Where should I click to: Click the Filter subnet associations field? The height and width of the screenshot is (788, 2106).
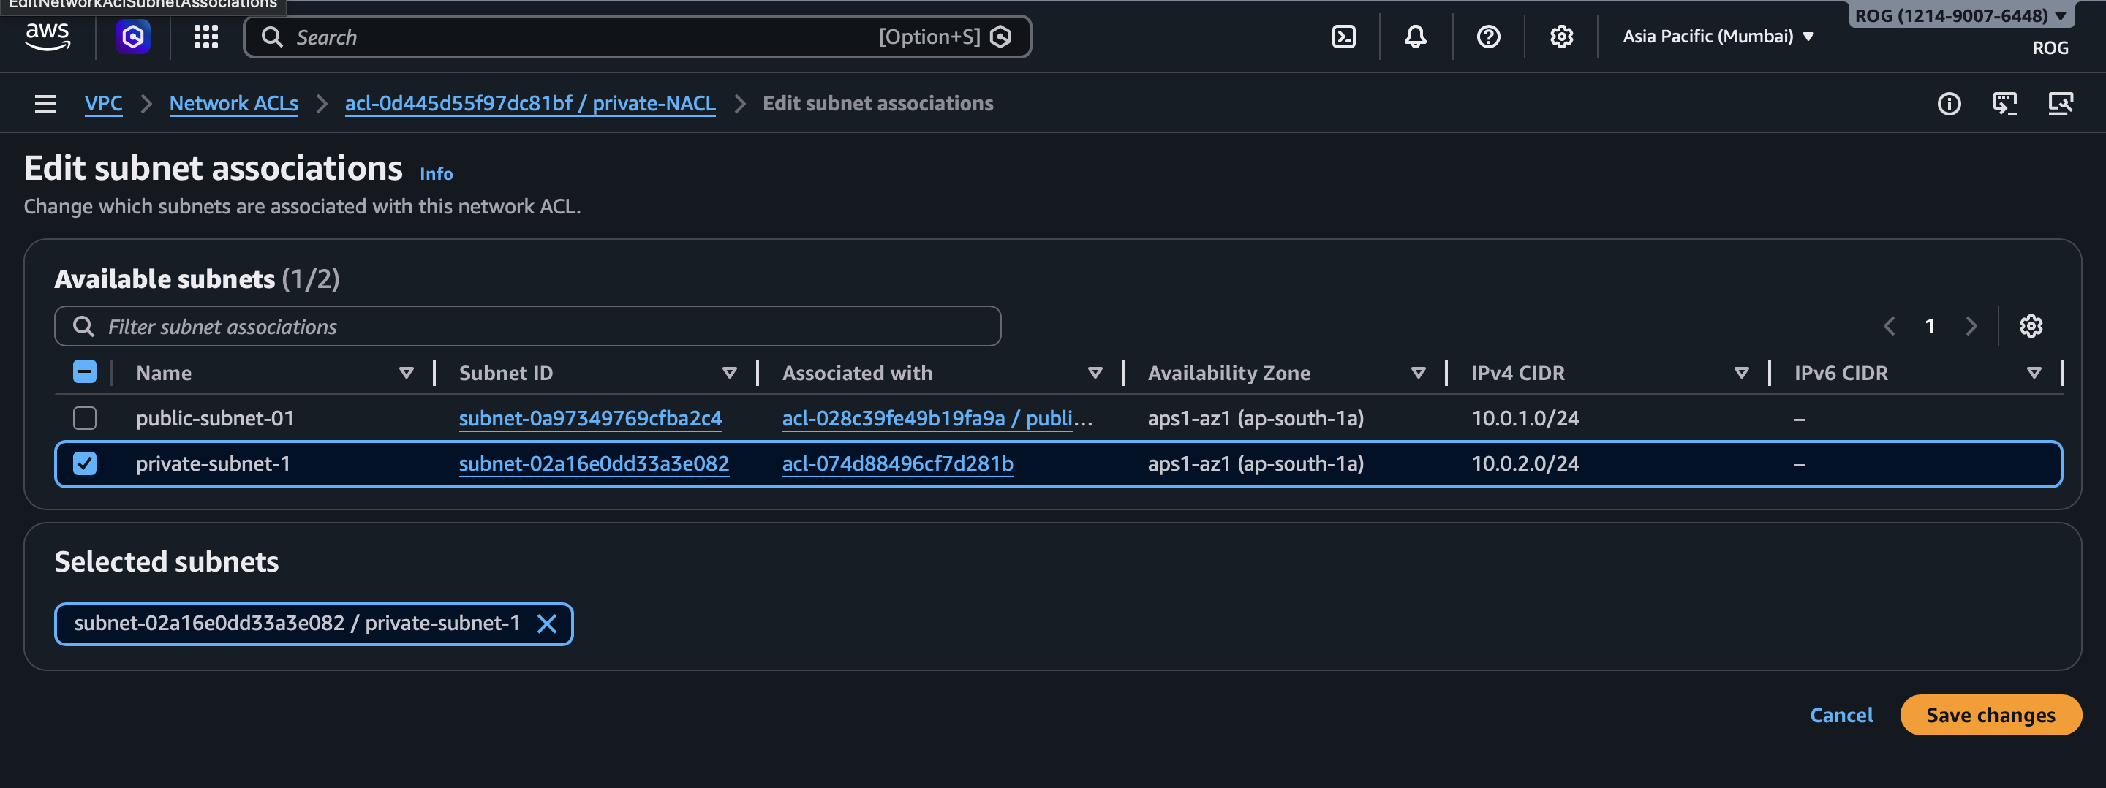tap(527, 327)
